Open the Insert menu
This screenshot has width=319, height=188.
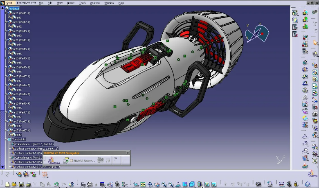point(71,3)
